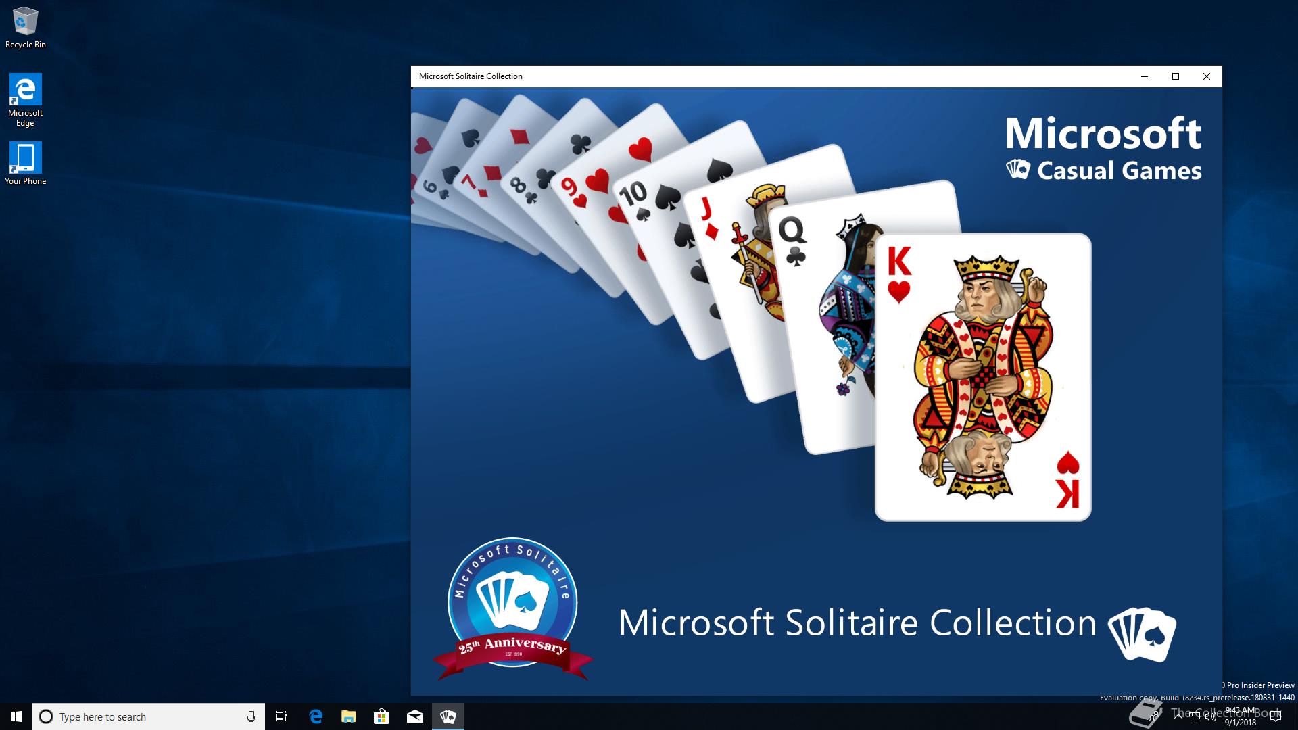
Task: Activate the microphone voice search icon
Action: click(x=251, y=716)
